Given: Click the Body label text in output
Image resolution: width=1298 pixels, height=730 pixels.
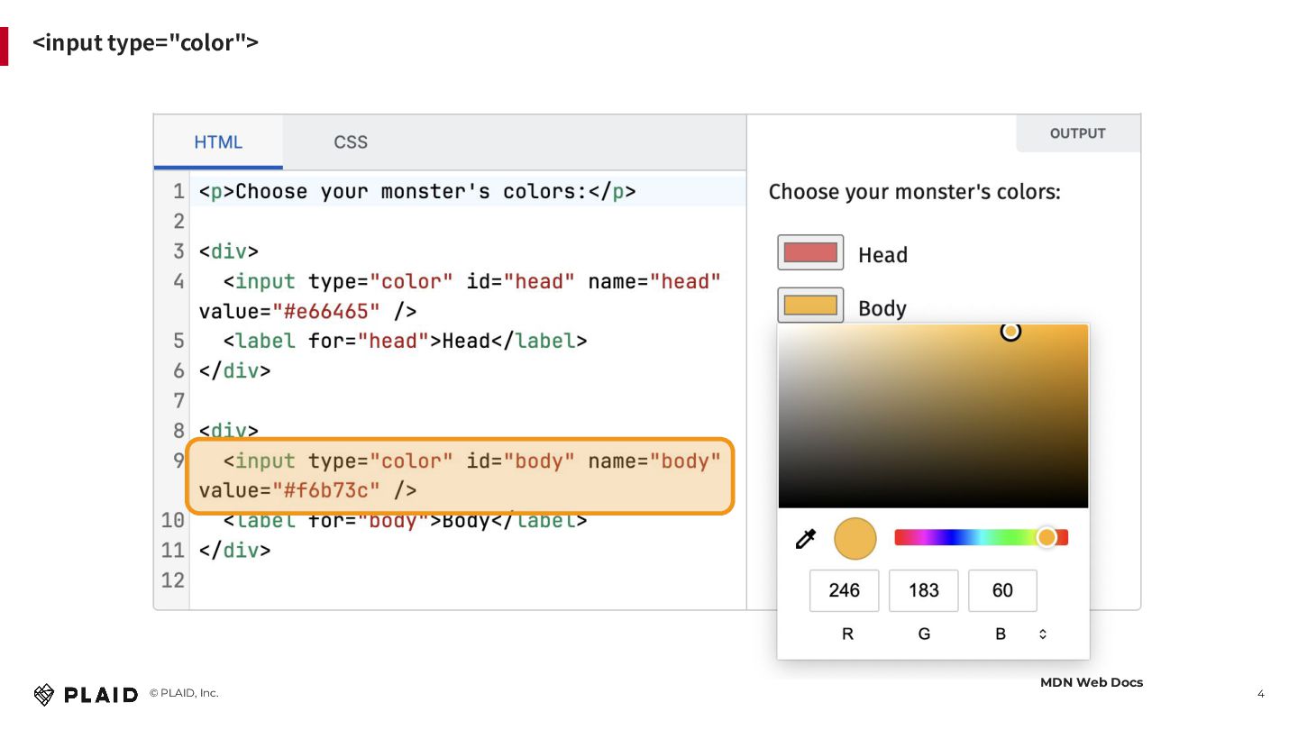Looking at the screenshot, I should pos(882,308).
